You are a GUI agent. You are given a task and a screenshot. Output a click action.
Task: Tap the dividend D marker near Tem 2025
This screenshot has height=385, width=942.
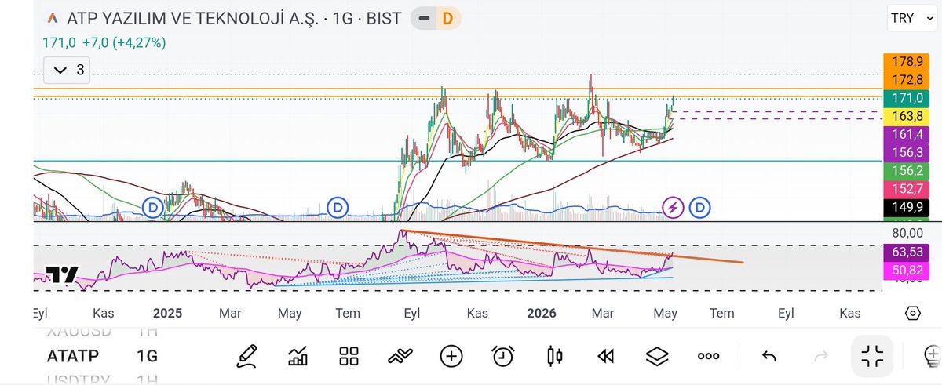(338, 207)
